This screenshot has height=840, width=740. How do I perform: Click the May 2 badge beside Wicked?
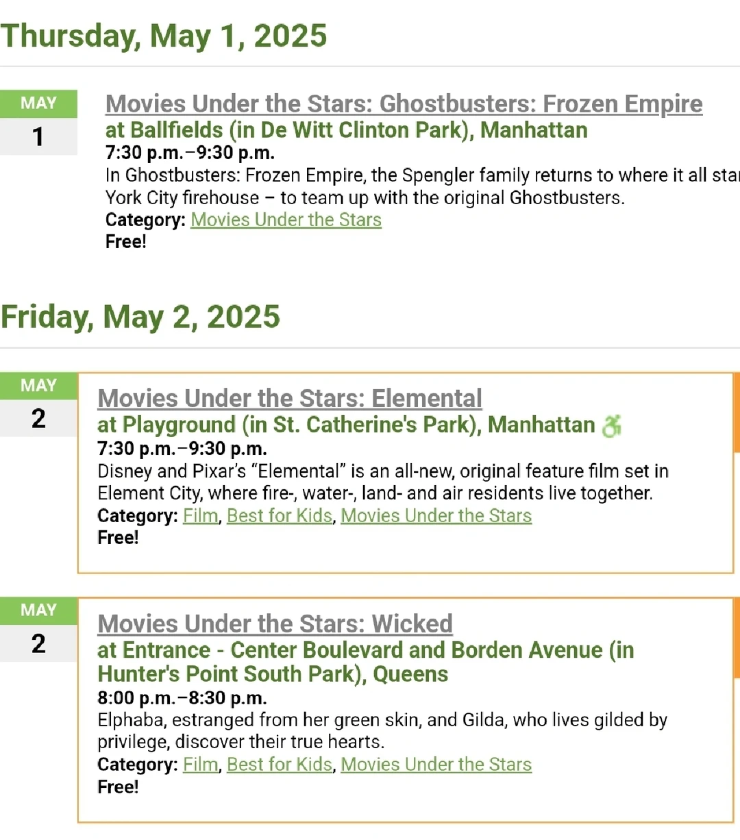click(x=38, y=629)
